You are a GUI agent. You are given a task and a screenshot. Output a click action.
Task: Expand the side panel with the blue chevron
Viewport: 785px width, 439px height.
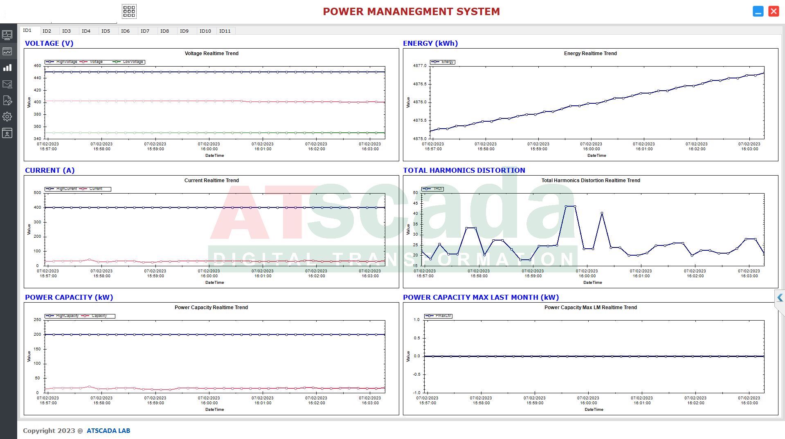(780, 298)
